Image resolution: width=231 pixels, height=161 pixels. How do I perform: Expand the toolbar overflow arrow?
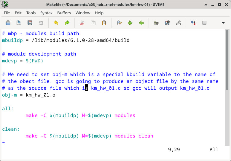[x=223, y=23]
